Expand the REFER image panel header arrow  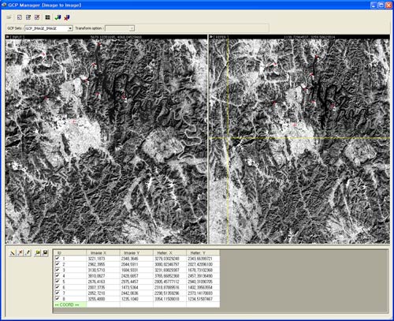[211, 37]
